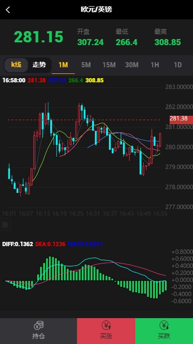Select the 1M timeframe tab

coord(63,65)
